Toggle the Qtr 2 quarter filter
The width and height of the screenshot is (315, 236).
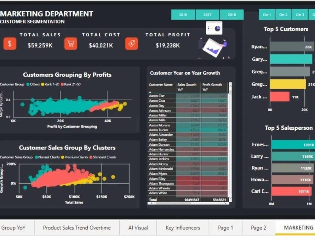point(283,14)
